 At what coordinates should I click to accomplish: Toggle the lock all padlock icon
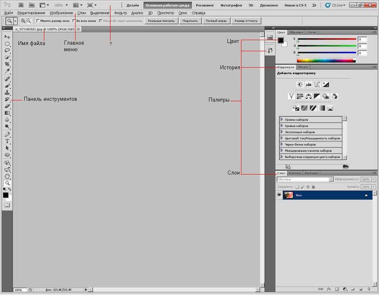313,187
